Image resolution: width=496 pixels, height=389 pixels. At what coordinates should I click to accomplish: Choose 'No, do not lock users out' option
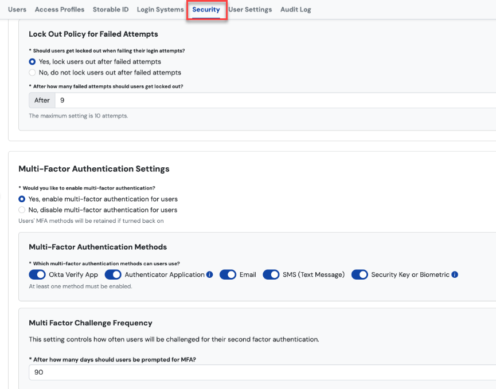(32, 73)
